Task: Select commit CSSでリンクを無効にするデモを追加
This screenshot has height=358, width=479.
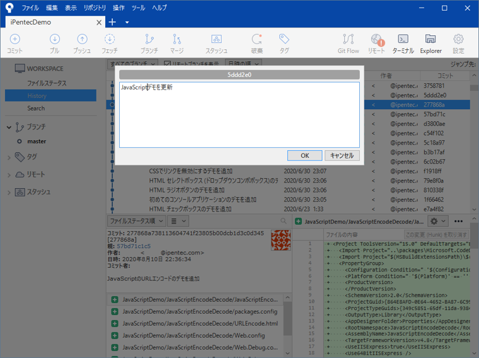Action: tap(190, 171)
